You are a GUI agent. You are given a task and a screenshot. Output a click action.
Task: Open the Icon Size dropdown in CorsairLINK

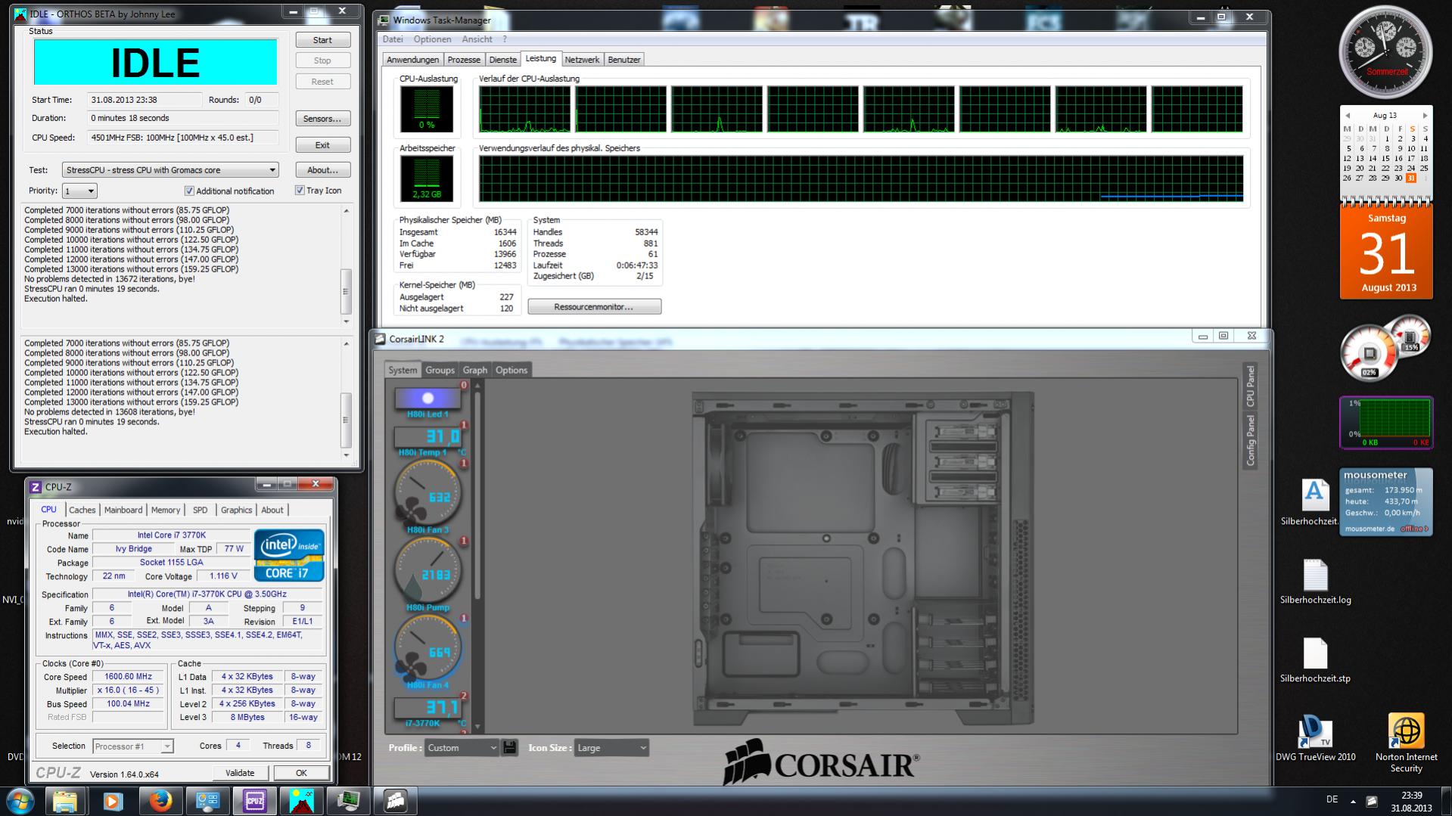(x=611, y=748)
